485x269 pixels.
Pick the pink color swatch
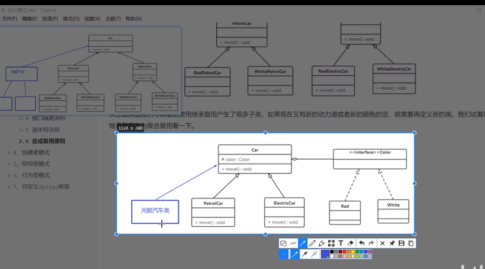345,256
